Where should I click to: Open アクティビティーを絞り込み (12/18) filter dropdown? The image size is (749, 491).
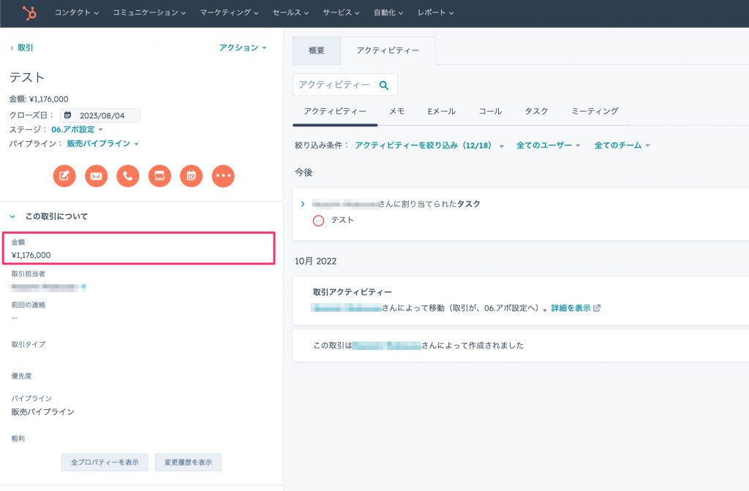click(x=429, y=145)
